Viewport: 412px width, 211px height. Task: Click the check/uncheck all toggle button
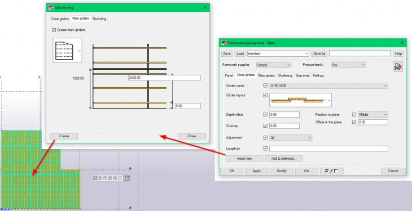(x=332, y=171)
